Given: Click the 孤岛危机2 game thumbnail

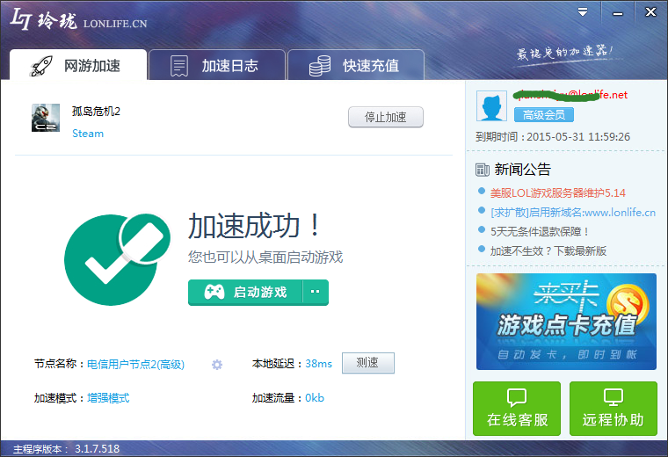Looking at the screenshot, I should (x=46, y=118).
